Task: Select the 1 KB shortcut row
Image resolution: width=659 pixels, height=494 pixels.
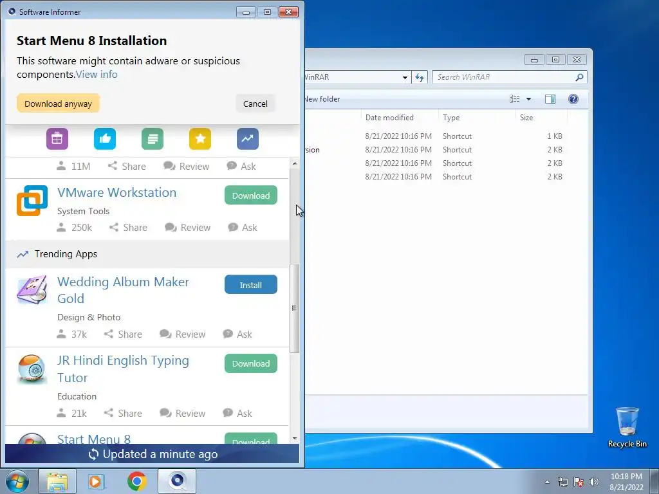Action: click(437, 136)
